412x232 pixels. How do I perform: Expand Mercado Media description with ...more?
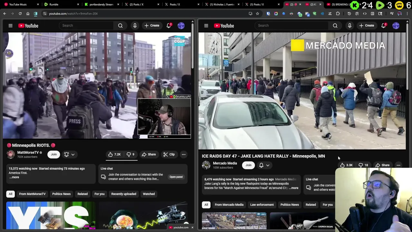tap(294, 188)
